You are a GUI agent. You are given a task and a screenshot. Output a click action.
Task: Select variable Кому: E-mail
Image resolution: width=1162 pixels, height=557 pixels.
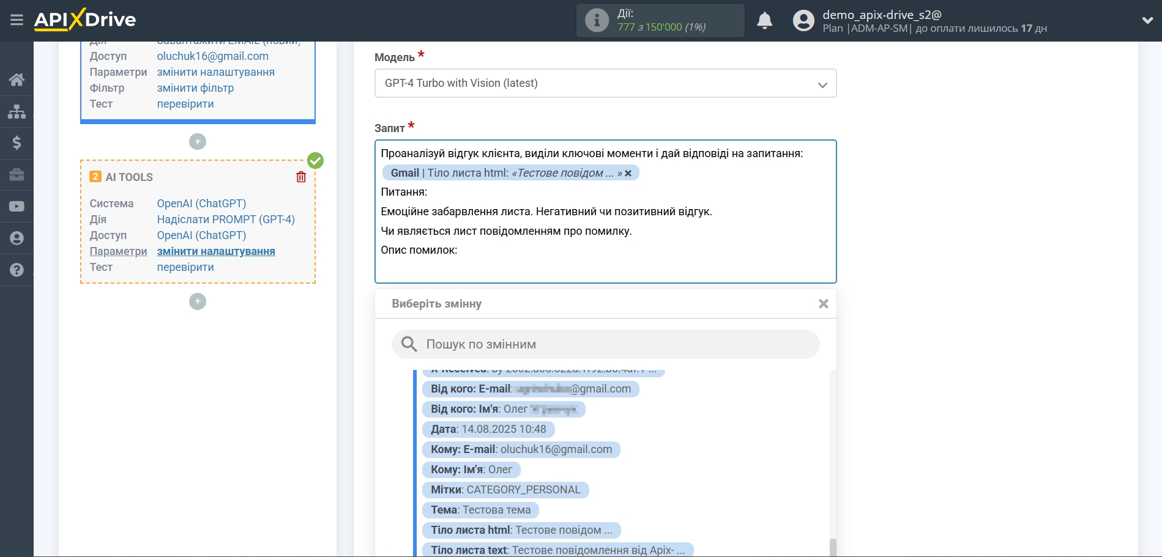(521, 449)
